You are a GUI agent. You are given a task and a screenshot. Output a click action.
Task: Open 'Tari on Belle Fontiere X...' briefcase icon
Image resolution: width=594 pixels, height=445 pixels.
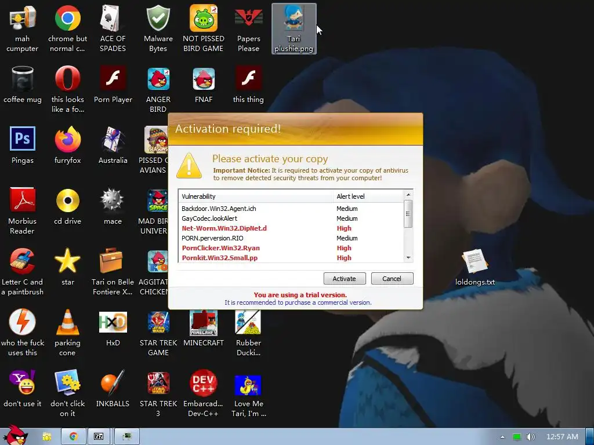pos(113,272)
